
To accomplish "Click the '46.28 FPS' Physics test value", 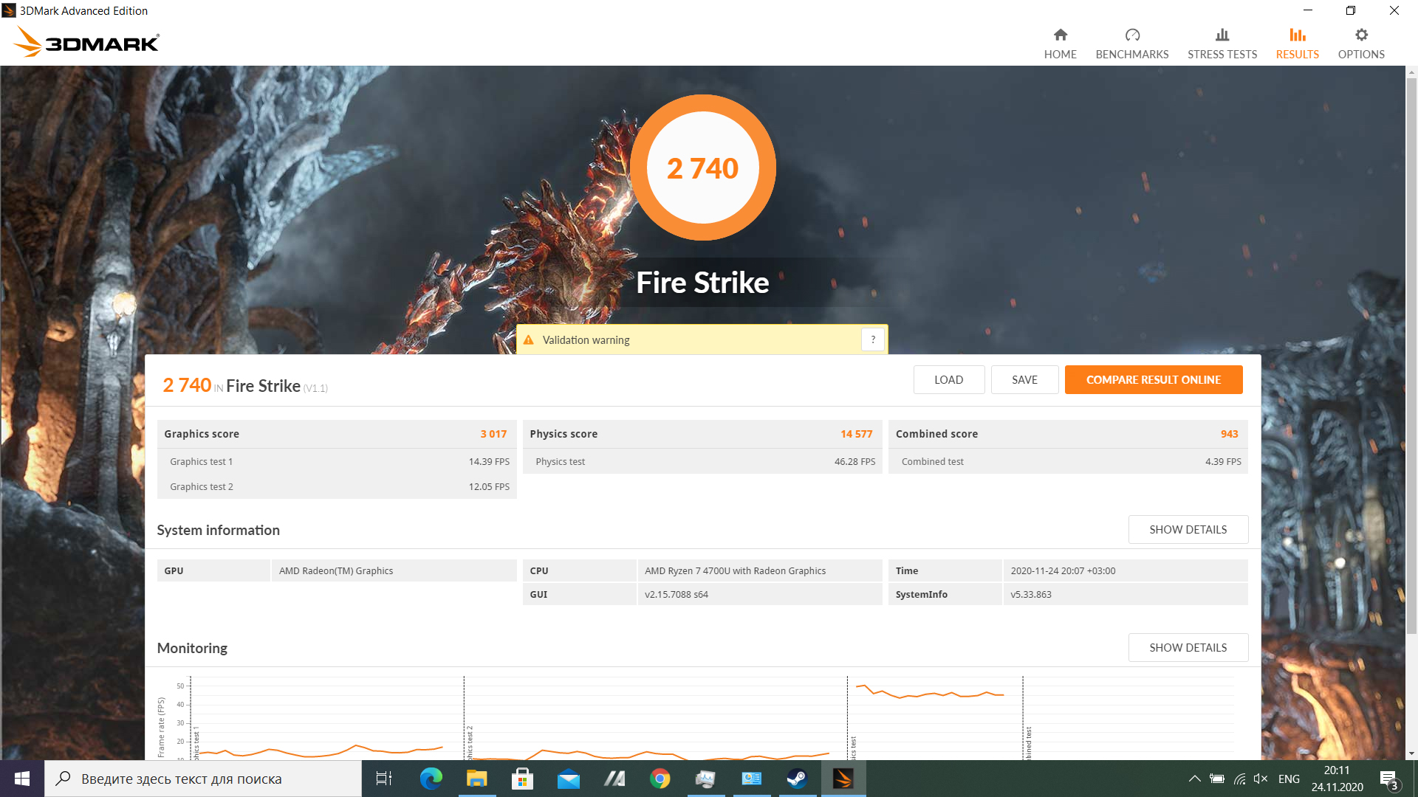I will (854, 462).
